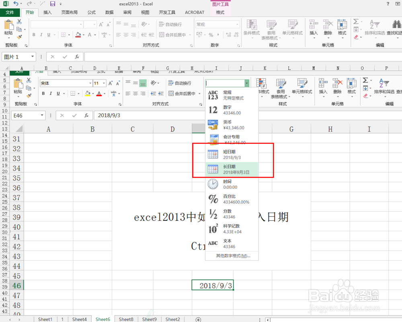Click 其他数字格式(M)... in the pictured list
The height and width of the screenshot is (322, 402).
click(233, 256)
